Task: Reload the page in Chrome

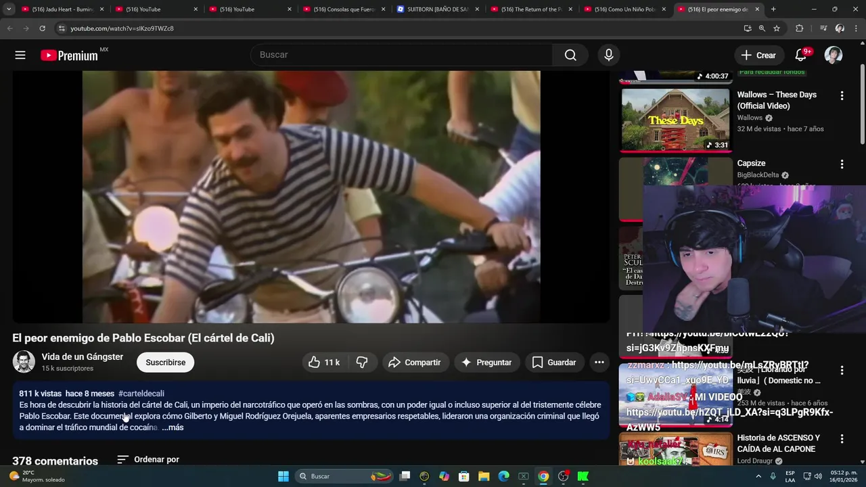Action: [42, 28]
